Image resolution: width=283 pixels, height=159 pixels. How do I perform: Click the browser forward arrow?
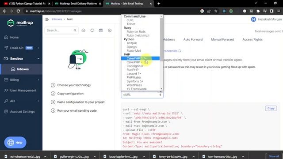click(11, 11)
